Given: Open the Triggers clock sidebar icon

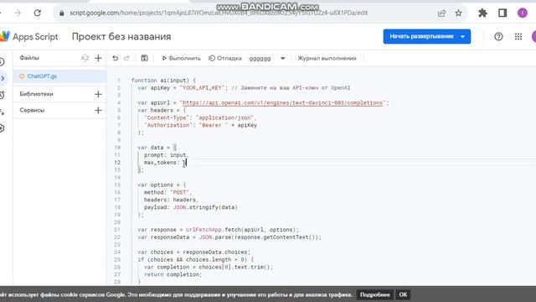Looking at the screenshot, I should 2,95.
